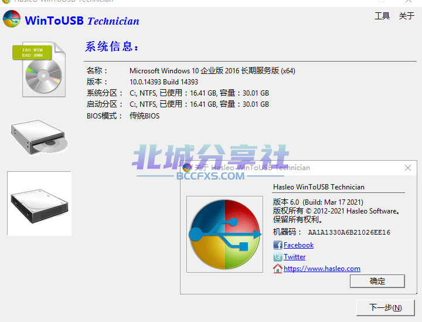Click the Twitter bird icon
This screenshot has width=422, height=322.
click(277, 257)
